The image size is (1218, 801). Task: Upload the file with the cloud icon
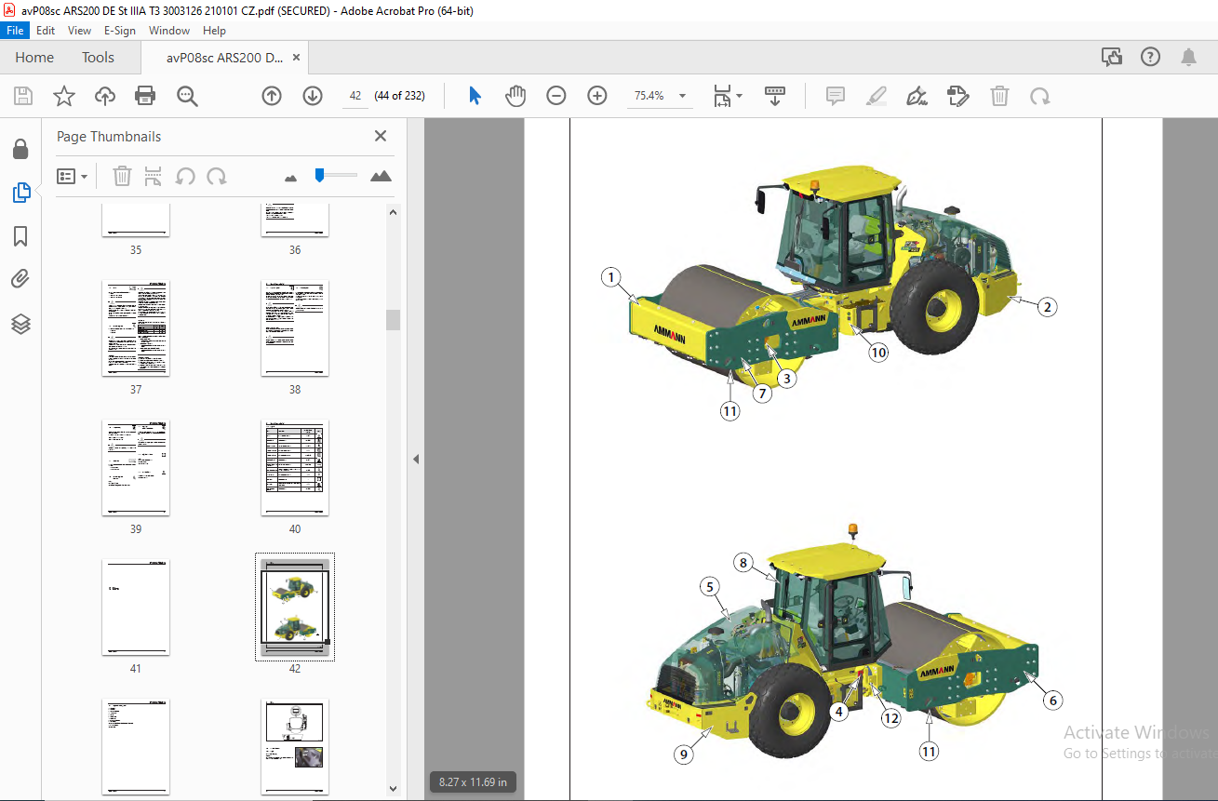click(x=104, y=96)
